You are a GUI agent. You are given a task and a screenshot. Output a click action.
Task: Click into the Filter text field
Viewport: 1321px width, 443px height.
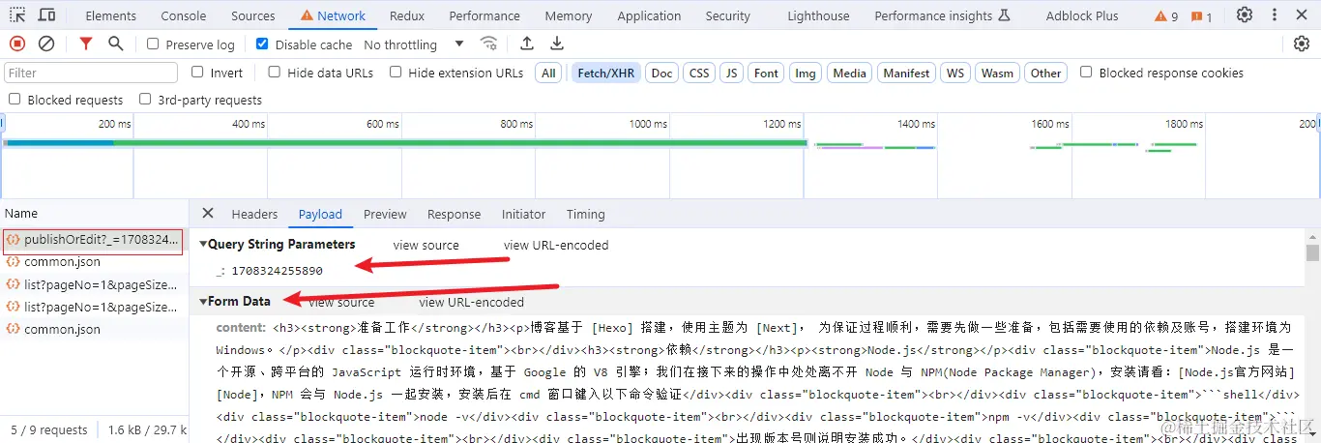click(x=91, y=73)
